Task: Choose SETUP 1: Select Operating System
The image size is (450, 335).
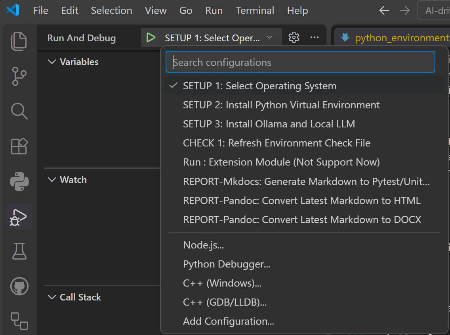Action: (304, 86)
